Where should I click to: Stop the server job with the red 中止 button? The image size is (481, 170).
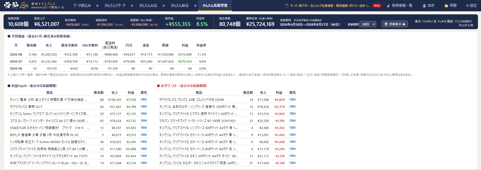377,6
